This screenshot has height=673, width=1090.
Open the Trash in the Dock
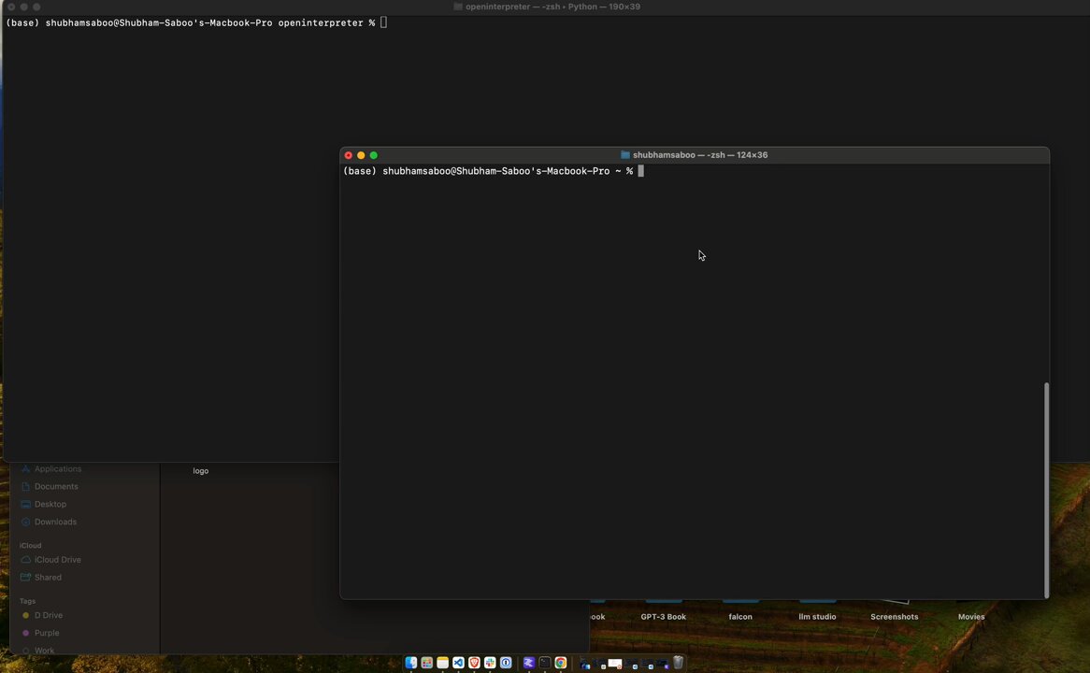click(679, 663)
